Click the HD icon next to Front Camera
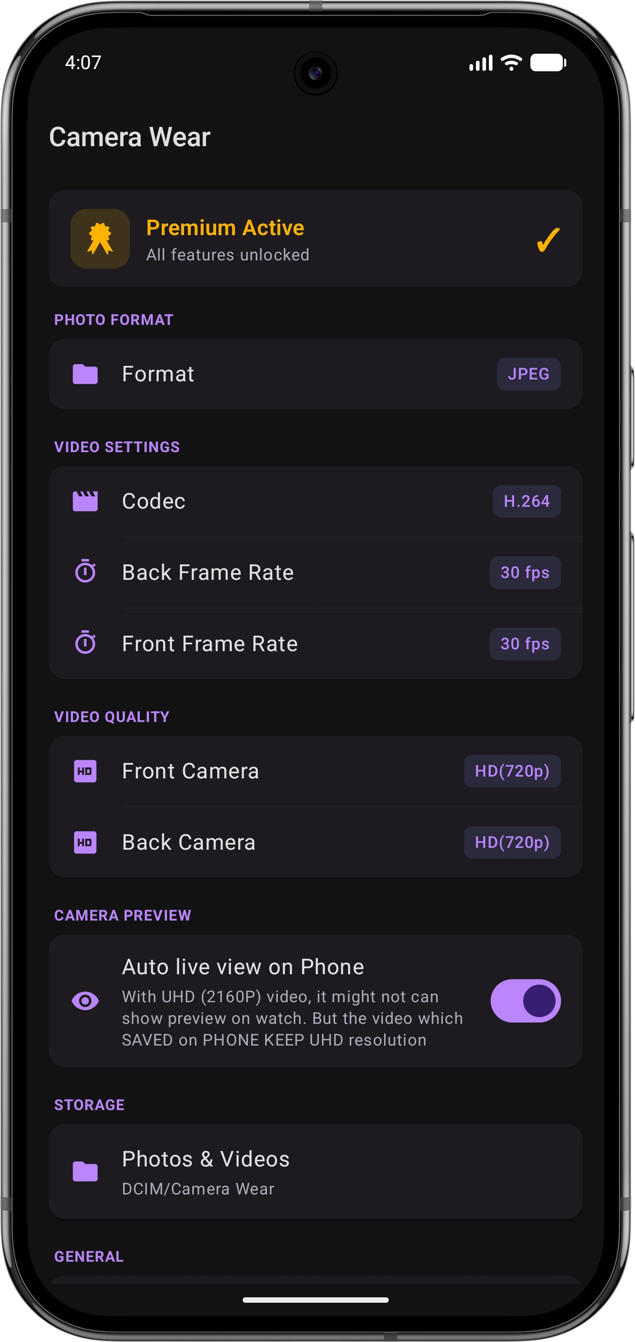 [x=85, y=771]
